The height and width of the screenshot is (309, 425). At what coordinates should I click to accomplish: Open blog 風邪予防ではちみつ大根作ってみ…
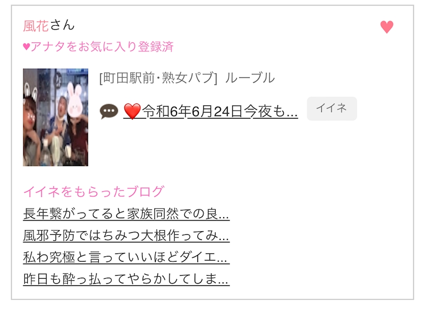click(x=126, y=235)
